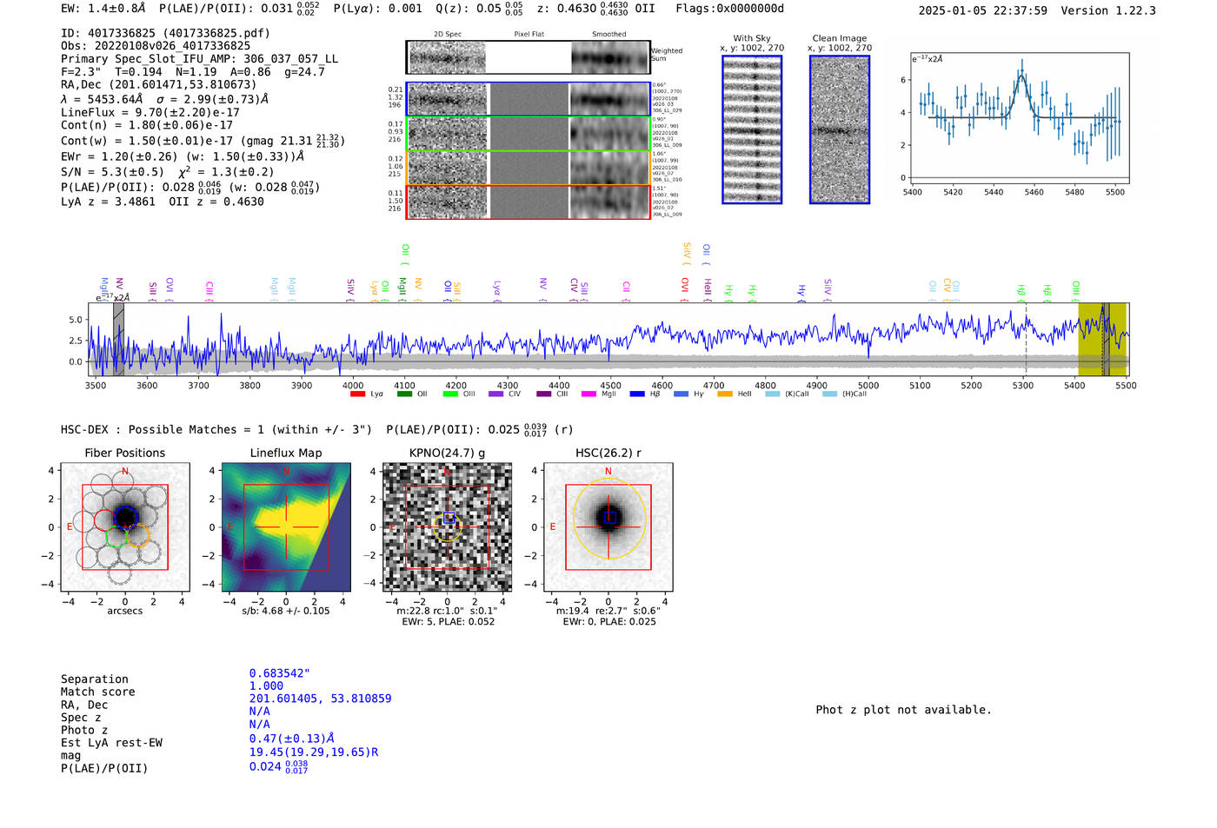
Task: Select the KPNO(24.7) g cutout image
Action: (447, 527)
